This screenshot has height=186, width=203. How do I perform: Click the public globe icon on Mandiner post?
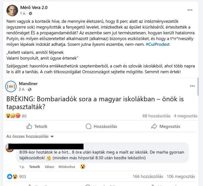pyautogui.click(x=29, y=89)
